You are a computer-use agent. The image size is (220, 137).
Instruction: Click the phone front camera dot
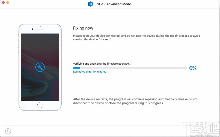pyautogui.click(x=33, y=29)
